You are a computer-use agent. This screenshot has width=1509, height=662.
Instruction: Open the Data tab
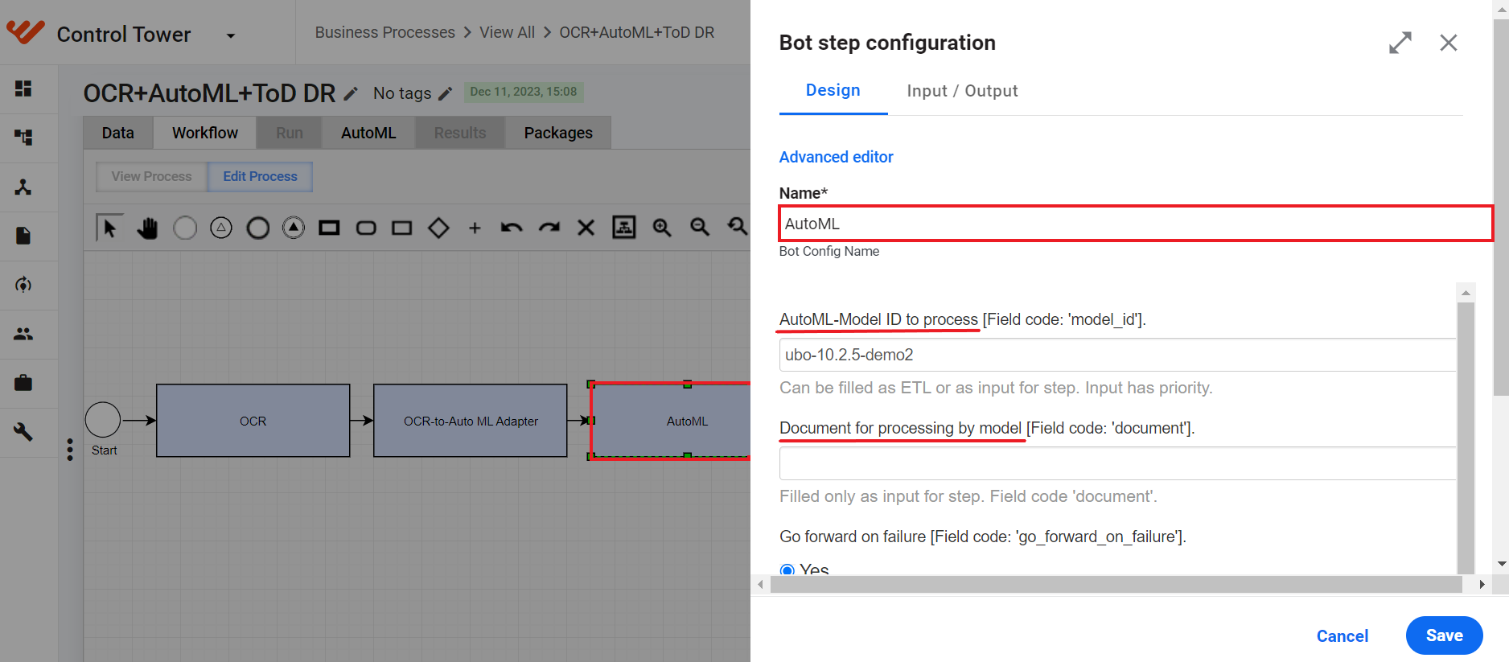coord(118,133)
